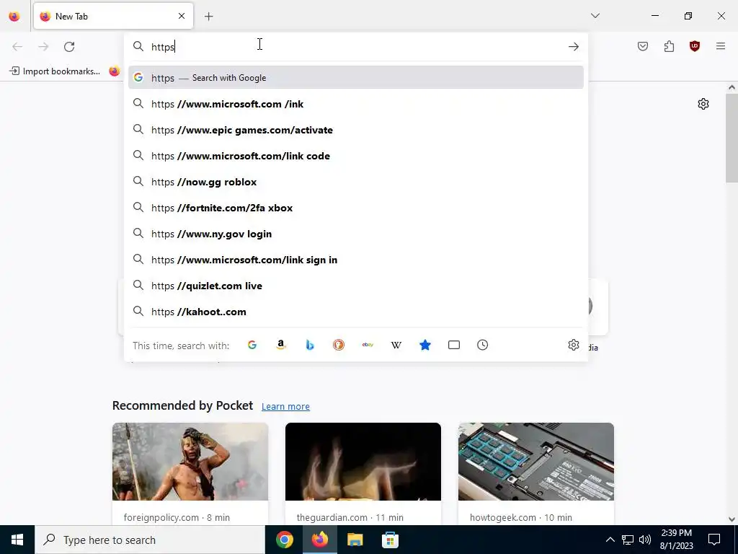Open the volume speaker tray icon
The width and height of the screenshot is (738, 554).
(645, 540)
